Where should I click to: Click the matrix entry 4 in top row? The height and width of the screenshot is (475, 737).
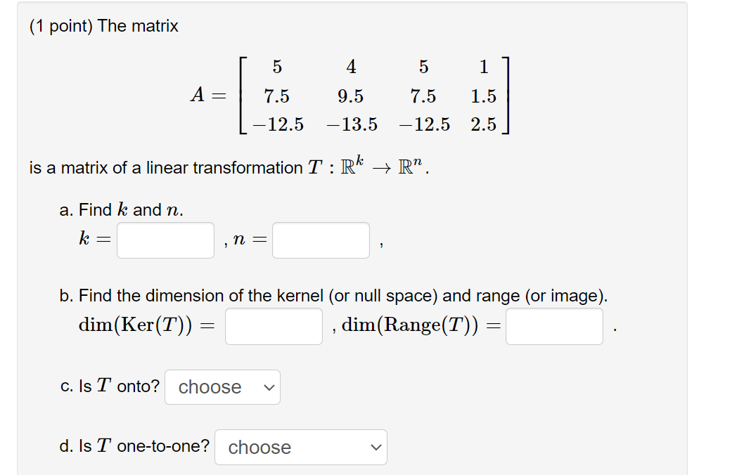tap(351, 67)
